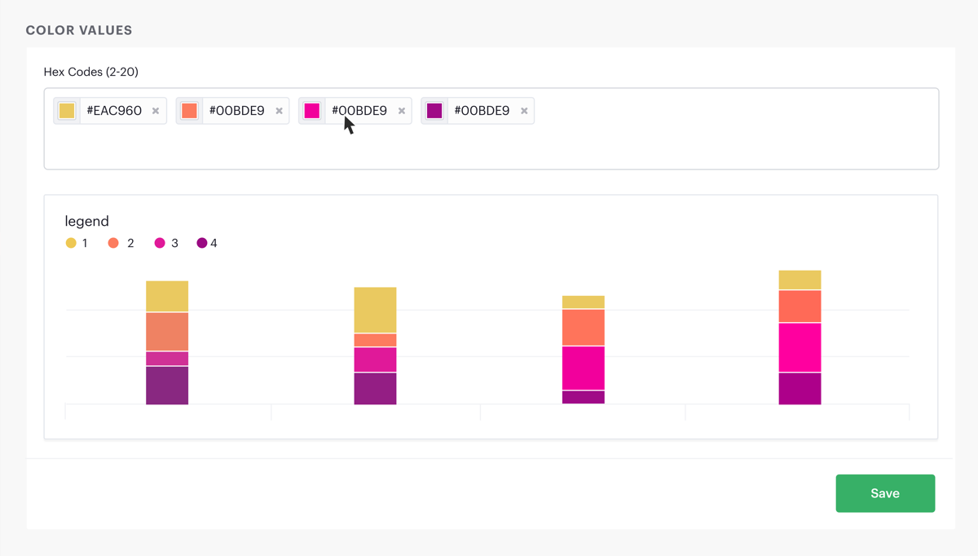Image resolution: width=978 pixels, height=556 pixels.
Task: Toggle legend item 3 pink dot
Action: pos(160,243)
